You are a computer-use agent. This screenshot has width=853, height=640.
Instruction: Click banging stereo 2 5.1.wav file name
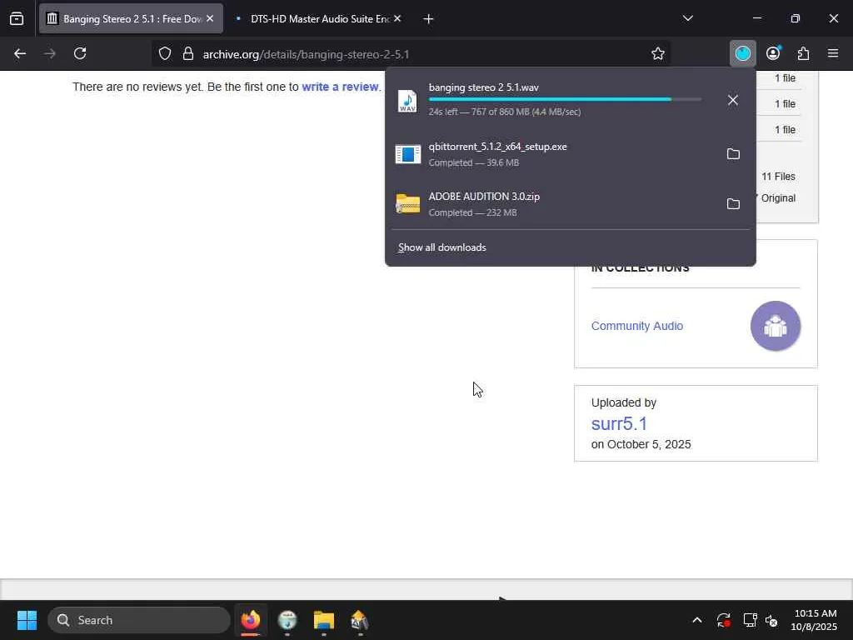484,87
